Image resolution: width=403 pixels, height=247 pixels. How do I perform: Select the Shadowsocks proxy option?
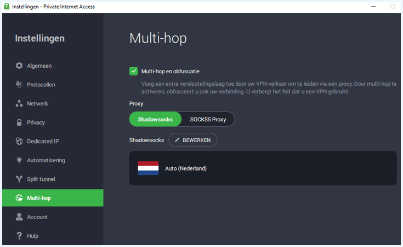(155, 119)
